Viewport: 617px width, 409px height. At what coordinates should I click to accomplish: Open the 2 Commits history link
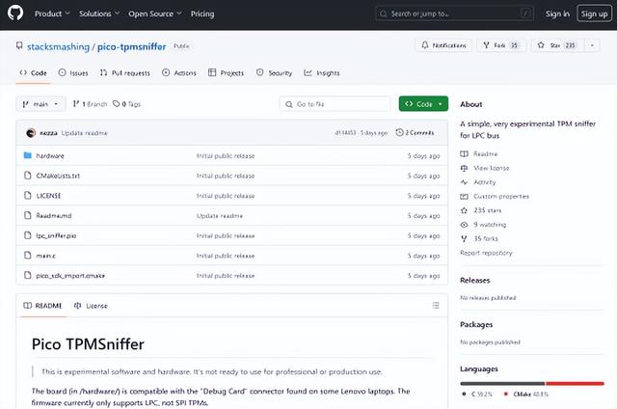tap(416, 133)
